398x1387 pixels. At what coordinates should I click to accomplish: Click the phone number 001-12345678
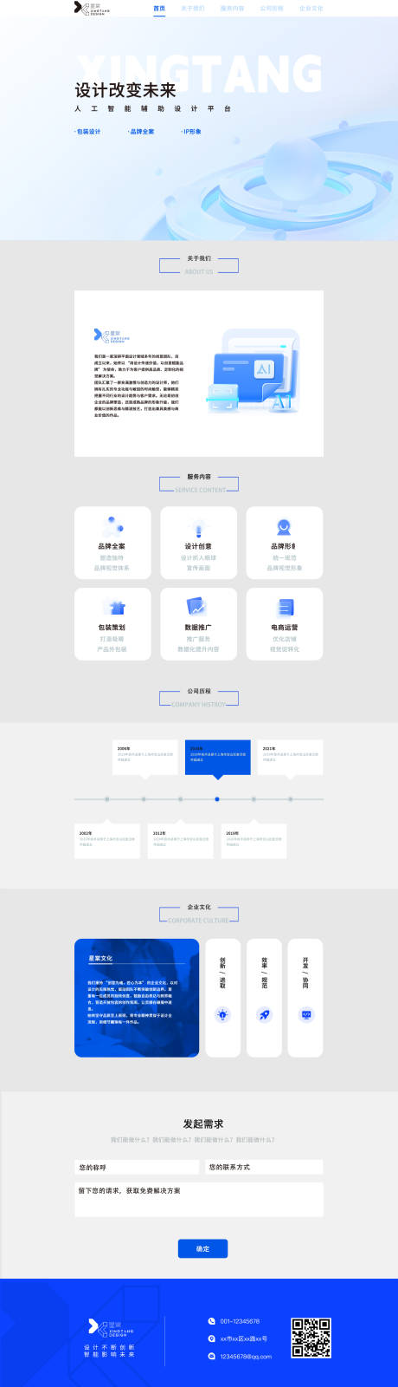click(240, 1321)
